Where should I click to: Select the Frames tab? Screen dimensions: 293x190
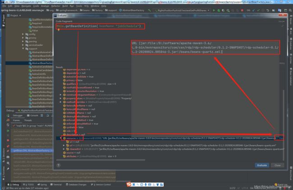[x=16, y=120]
